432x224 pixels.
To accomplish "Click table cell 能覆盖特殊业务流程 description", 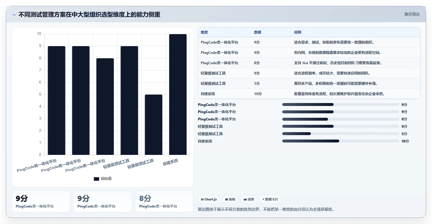I will tap(339, 94).
